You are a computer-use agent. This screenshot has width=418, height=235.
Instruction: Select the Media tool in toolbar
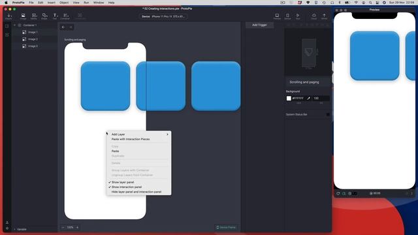34,16
